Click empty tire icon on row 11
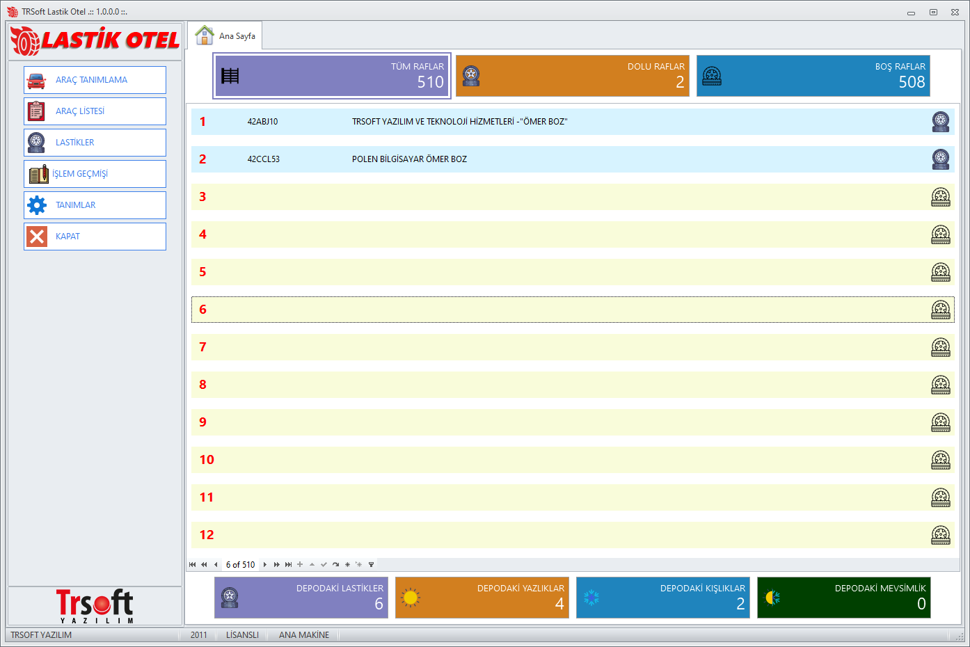 tap(941, 497)
